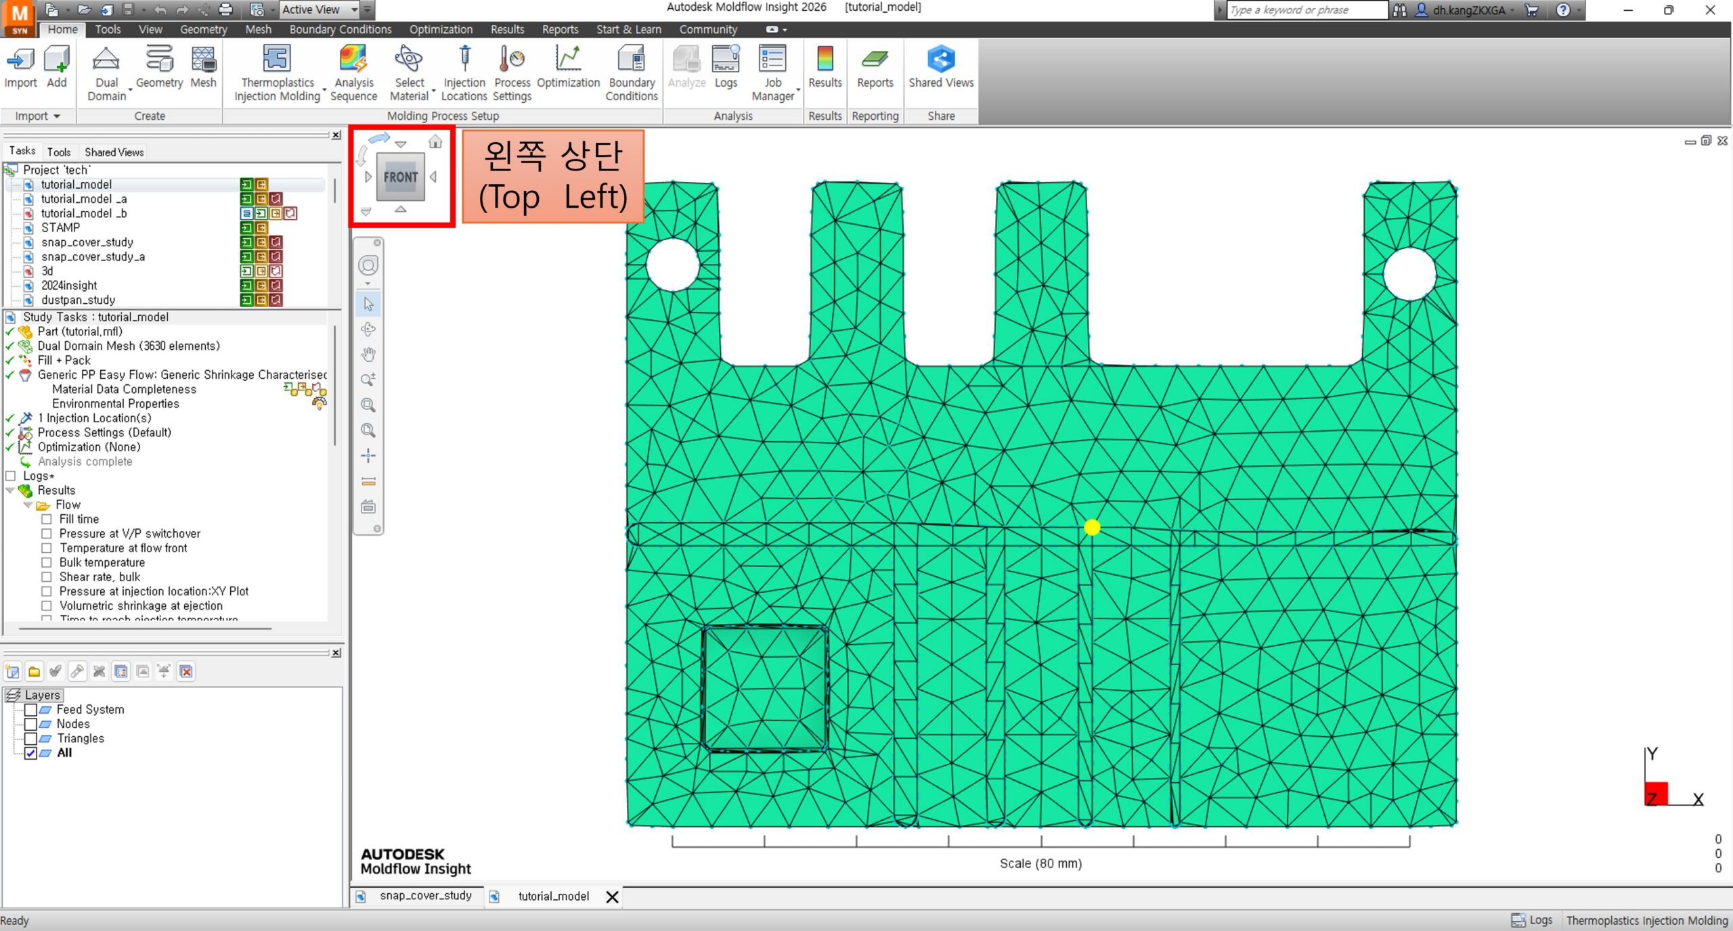
Task: Open Thermoplastics Injection Molding process icon
Action: pos(277,60)
